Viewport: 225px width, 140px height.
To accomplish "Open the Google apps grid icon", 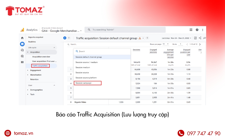I will pos(191,30).
